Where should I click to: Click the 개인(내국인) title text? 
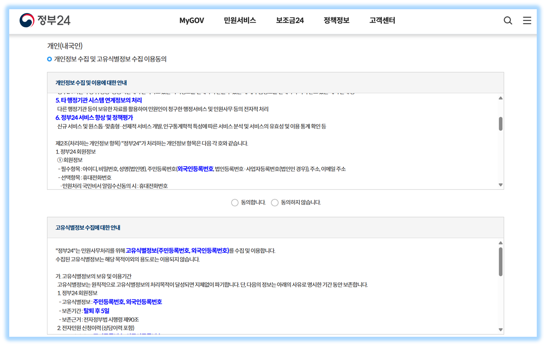pyautogui.click(x=65, y=46)
